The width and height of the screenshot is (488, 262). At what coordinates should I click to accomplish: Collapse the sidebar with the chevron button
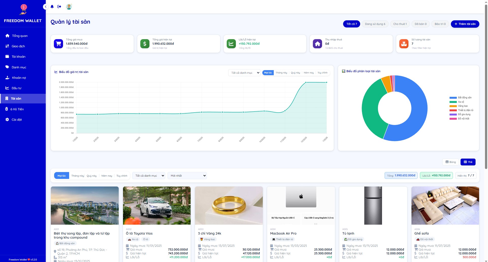click(45, 7)
